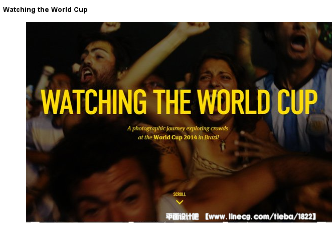Click the word WATCHING in the yellow headline
This screenshot has width=333, height=225.
tap(94, 102)
